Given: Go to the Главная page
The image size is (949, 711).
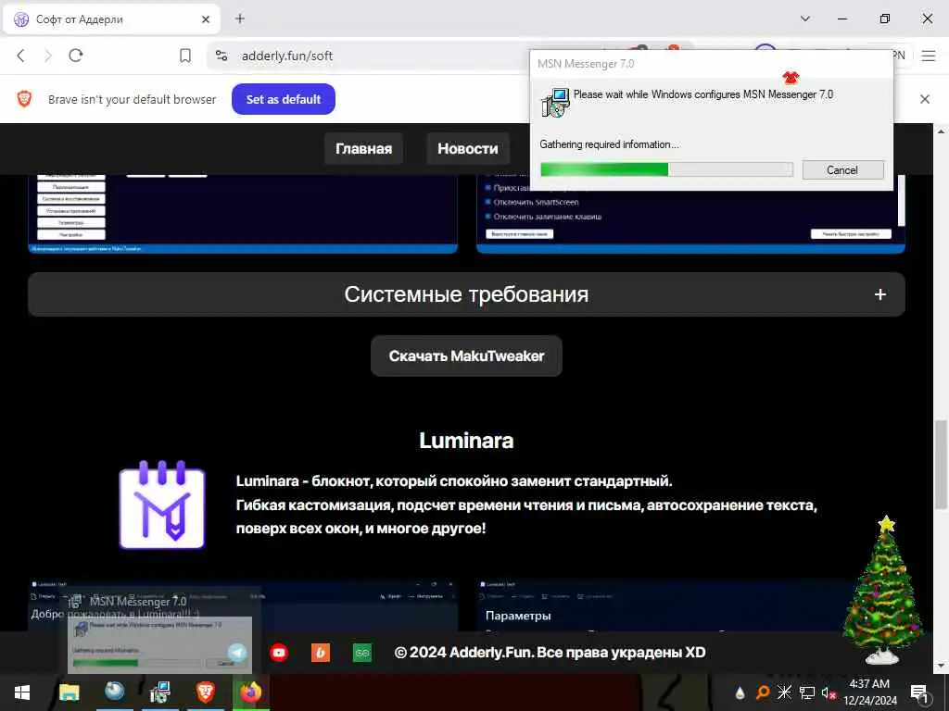Looking at the screenshot, I should (x=363, y=149).
